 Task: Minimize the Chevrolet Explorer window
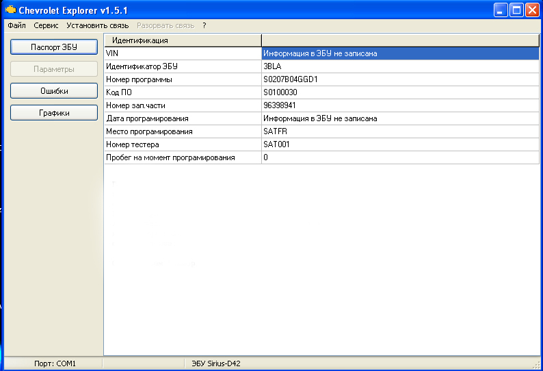pos(501,10)
